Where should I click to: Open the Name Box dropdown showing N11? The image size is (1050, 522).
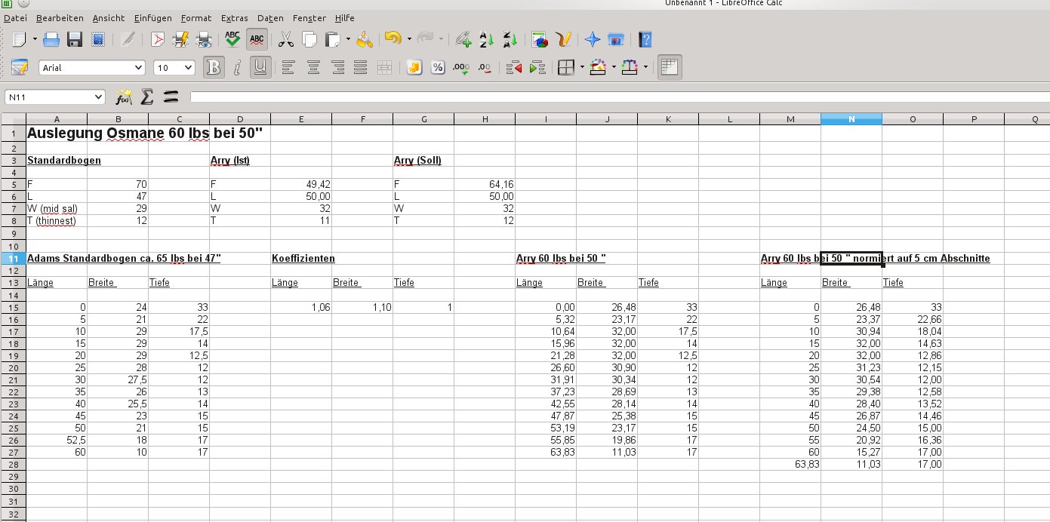[99, 97]
